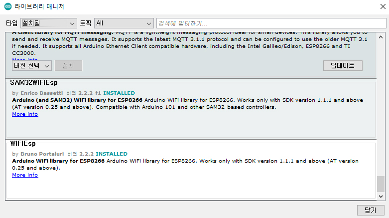The height and width of the screenshot is (218, 389).
Task: Close the Library Manager window with X
Action: tap(383, 6)
